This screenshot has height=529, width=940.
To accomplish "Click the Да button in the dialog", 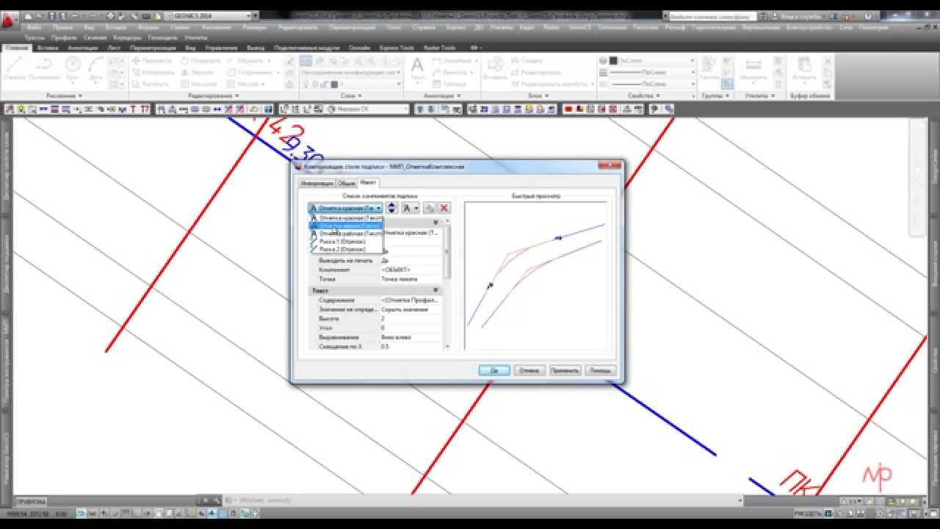I will pyautogui.click(x=494, y=370).
